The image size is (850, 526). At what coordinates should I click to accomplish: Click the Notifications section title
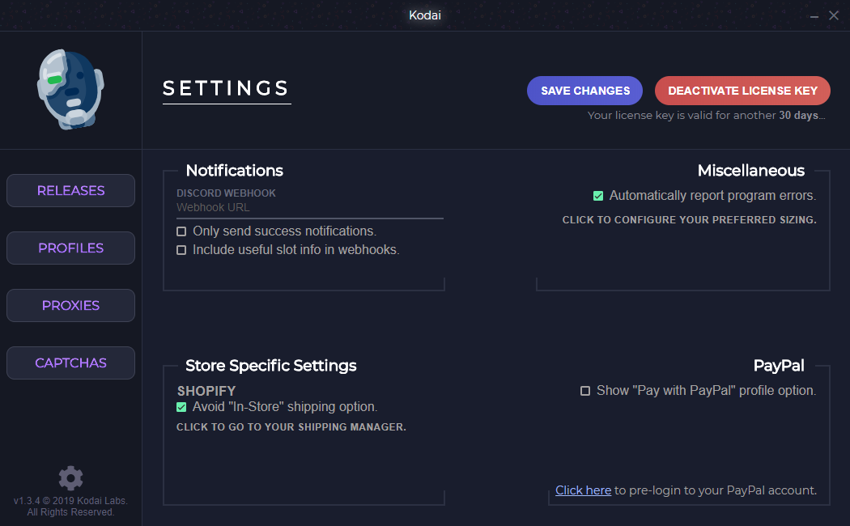tap(234, 171)
